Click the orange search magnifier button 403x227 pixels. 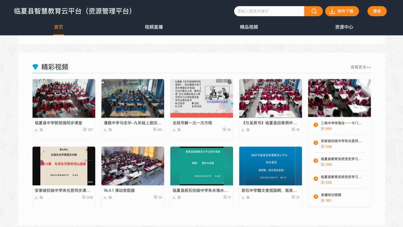313,11
